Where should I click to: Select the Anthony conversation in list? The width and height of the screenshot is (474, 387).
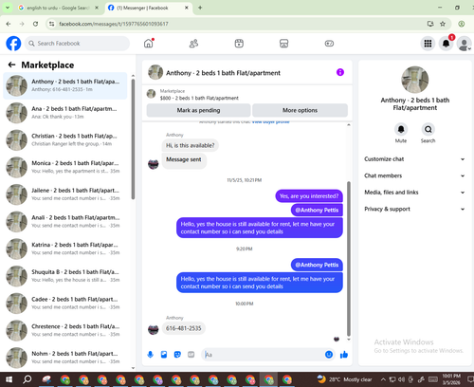tap(65, 85)
